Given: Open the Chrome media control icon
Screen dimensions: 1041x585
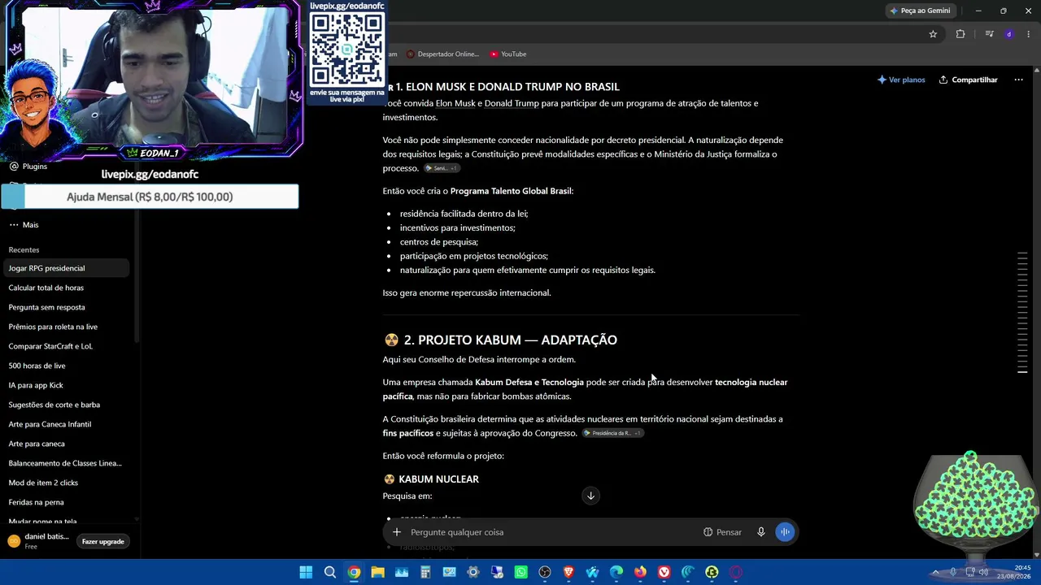Looking at the screenshot, I should click(989, 34).
